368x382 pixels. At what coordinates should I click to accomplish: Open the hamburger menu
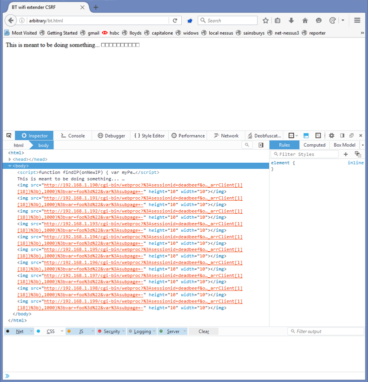[x=357, y=21]
